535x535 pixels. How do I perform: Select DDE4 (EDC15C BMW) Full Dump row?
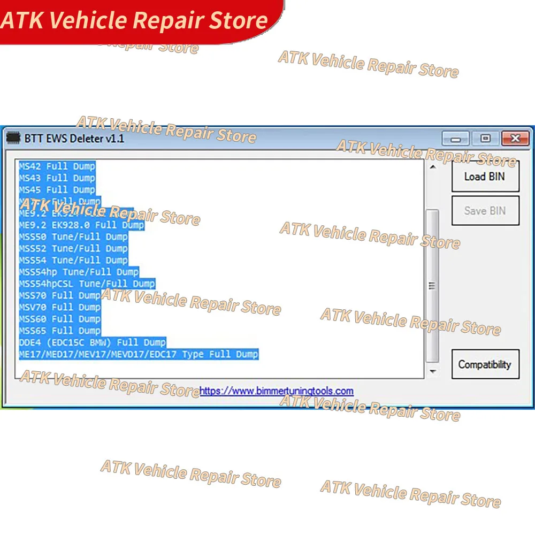(x=93, y=342)
